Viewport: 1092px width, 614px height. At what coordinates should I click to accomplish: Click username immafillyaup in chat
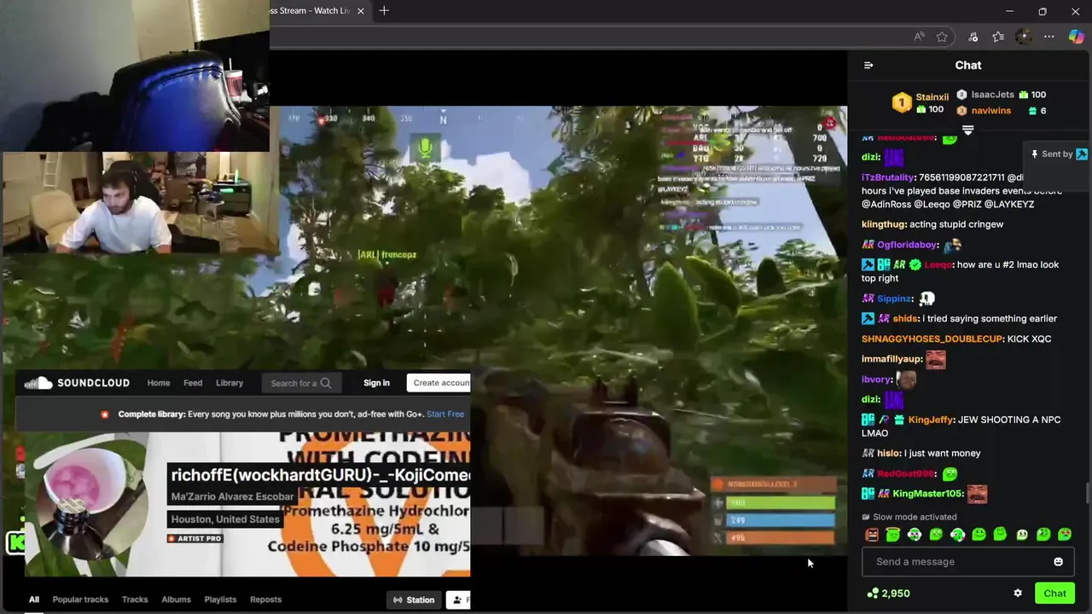(x=892, y=359)
